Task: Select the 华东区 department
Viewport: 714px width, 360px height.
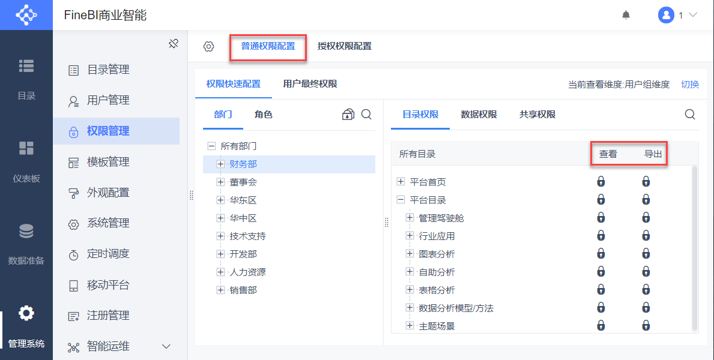Action: (243, 200)
